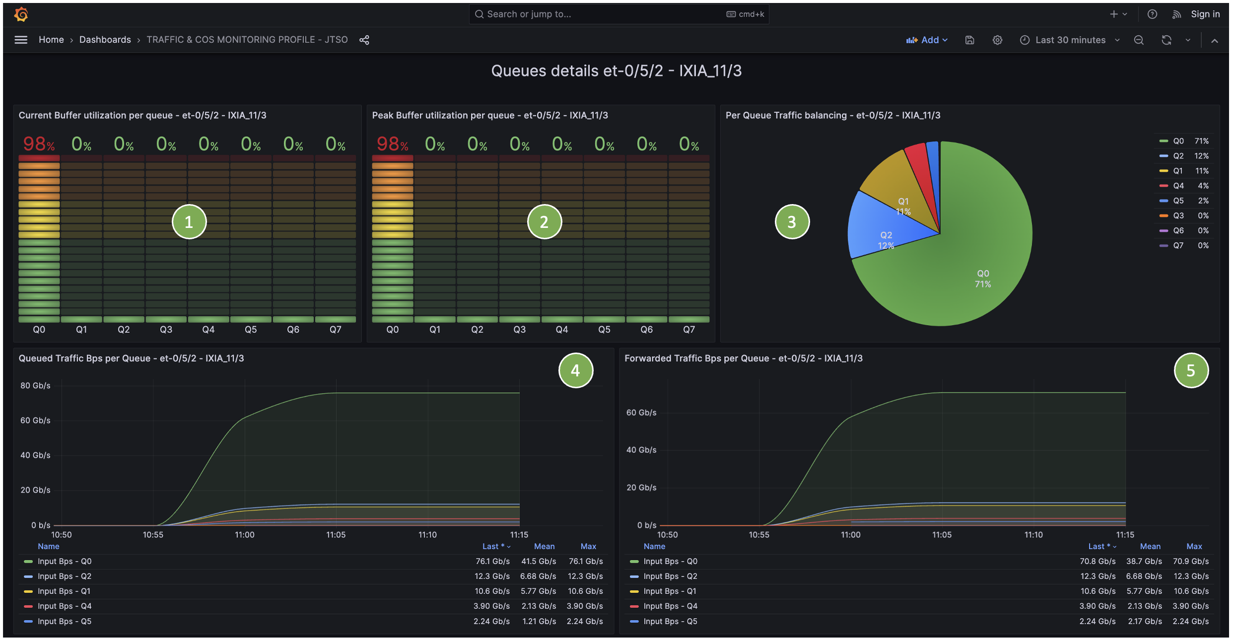Click the save dashboard icon
Screen dimensions: 1235x643
[969, 40]
